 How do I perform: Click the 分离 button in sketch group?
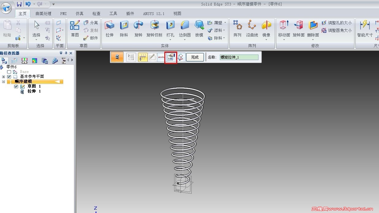pyautogui.click(x=90, y=23)
